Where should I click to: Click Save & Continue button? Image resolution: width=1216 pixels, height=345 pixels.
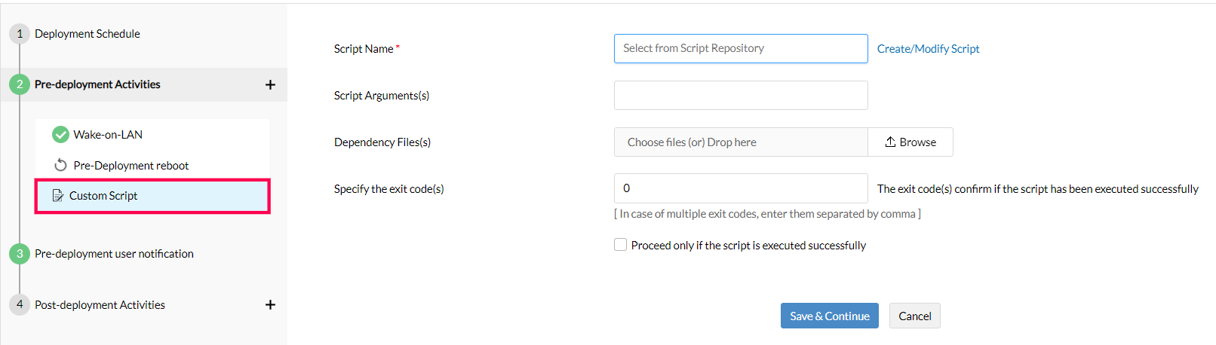coord(829,316)
